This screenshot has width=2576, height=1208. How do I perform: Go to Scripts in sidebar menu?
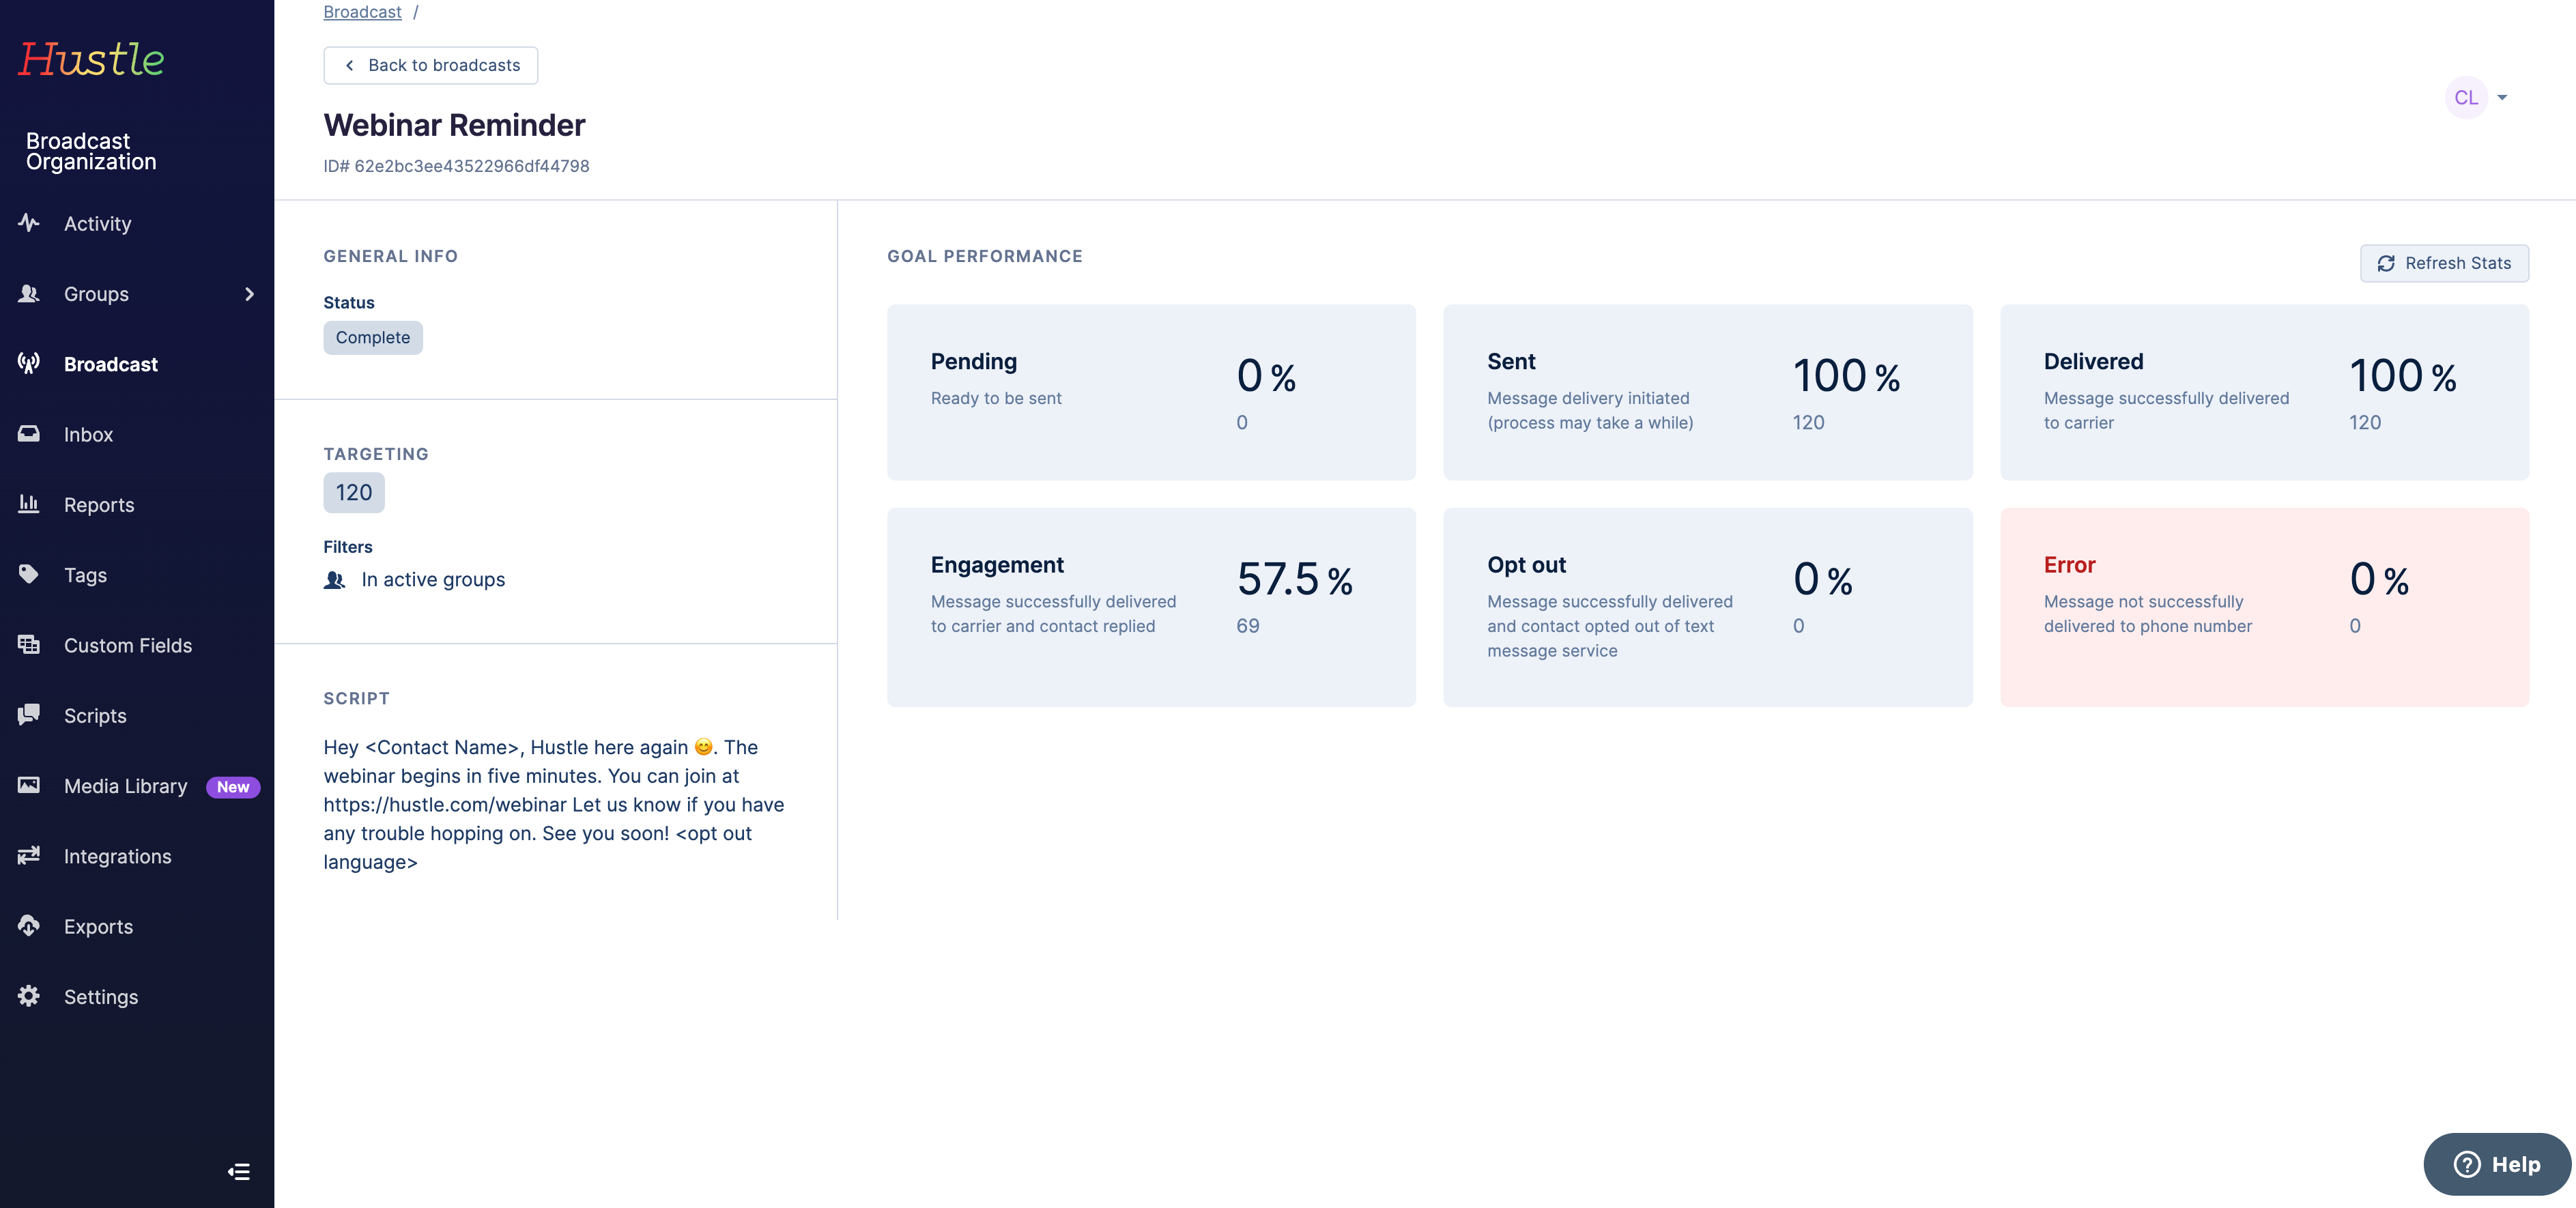tap(95, 716)
